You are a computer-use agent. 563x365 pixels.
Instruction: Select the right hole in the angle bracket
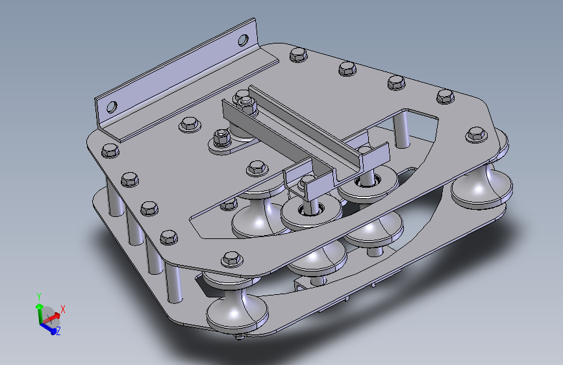244,40
